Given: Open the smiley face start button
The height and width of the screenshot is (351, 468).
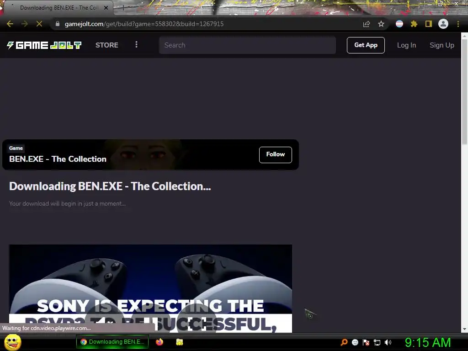Looking at the screenshot, I should coord(12,342).
